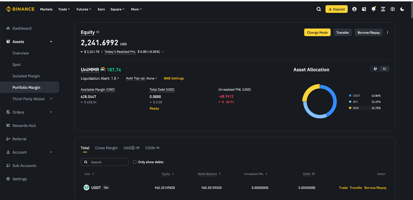Toggle dark mode moon icon

point(402,9)
